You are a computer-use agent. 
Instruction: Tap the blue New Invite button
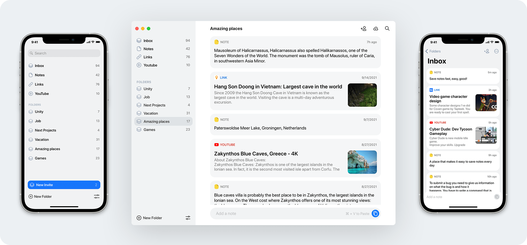64,185
